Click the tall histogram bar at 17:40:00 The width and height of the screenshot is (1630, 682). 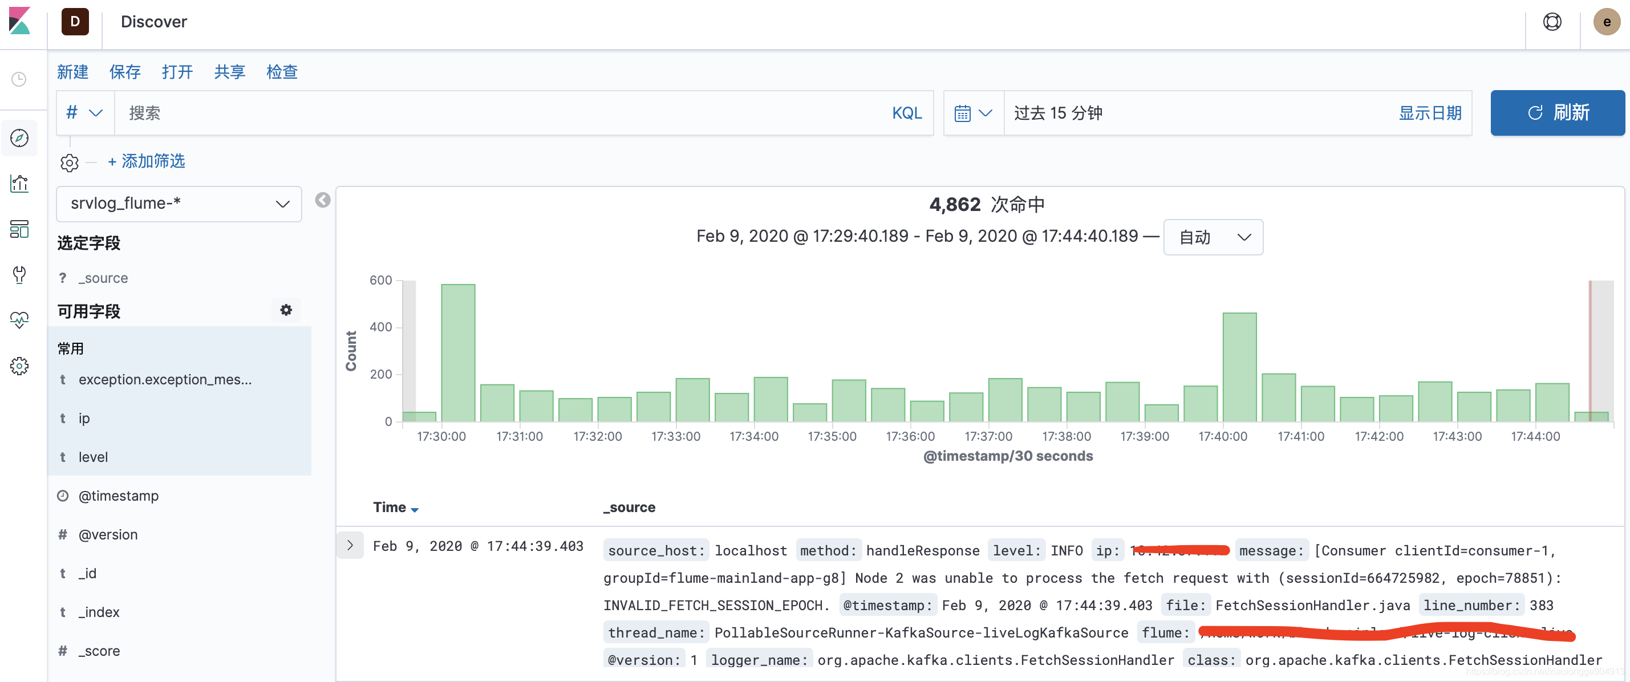click(x=1239, y=368)
